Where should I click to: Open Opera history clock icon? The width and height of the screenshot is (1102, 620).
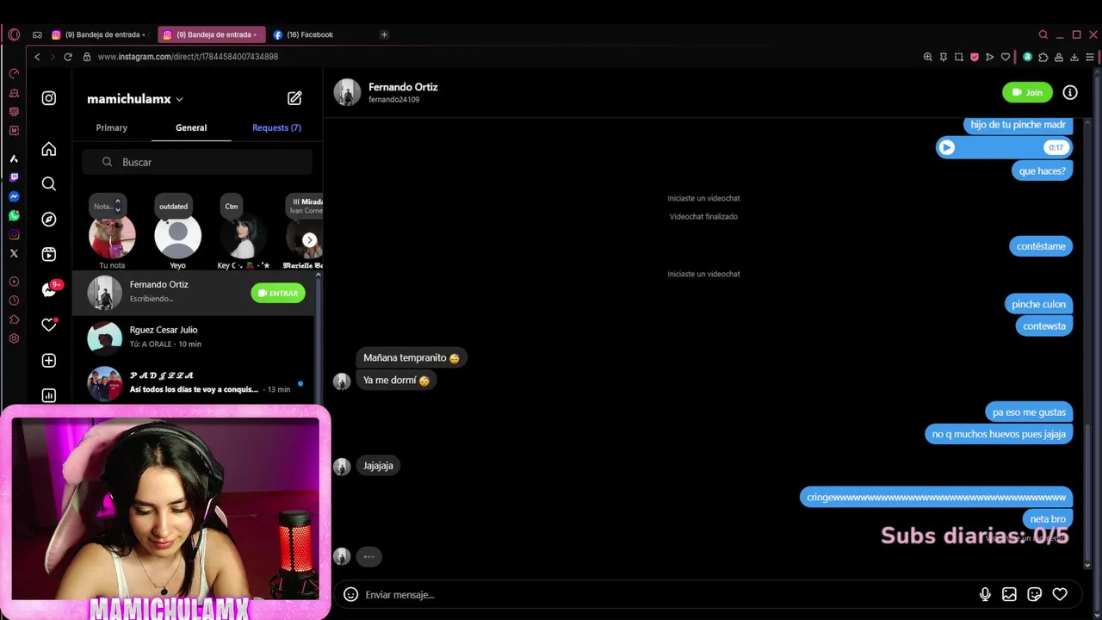coord(14,301)
